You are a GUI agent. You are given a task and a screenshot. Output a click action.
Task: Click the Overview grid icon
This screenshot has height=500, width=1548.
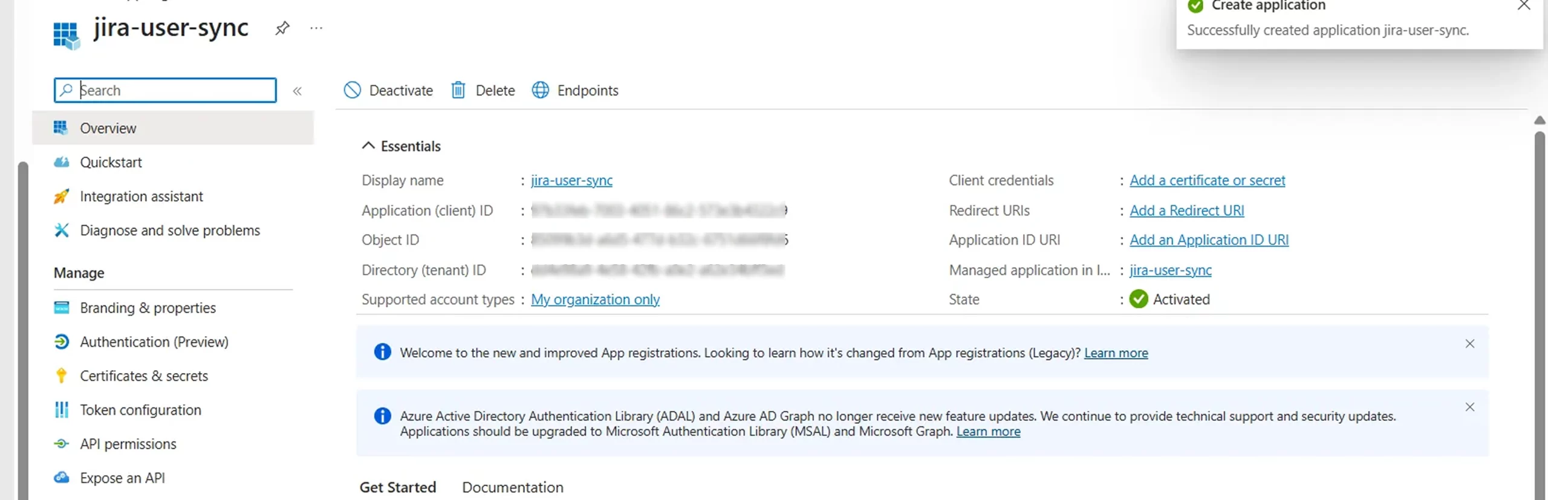point(61,128)
